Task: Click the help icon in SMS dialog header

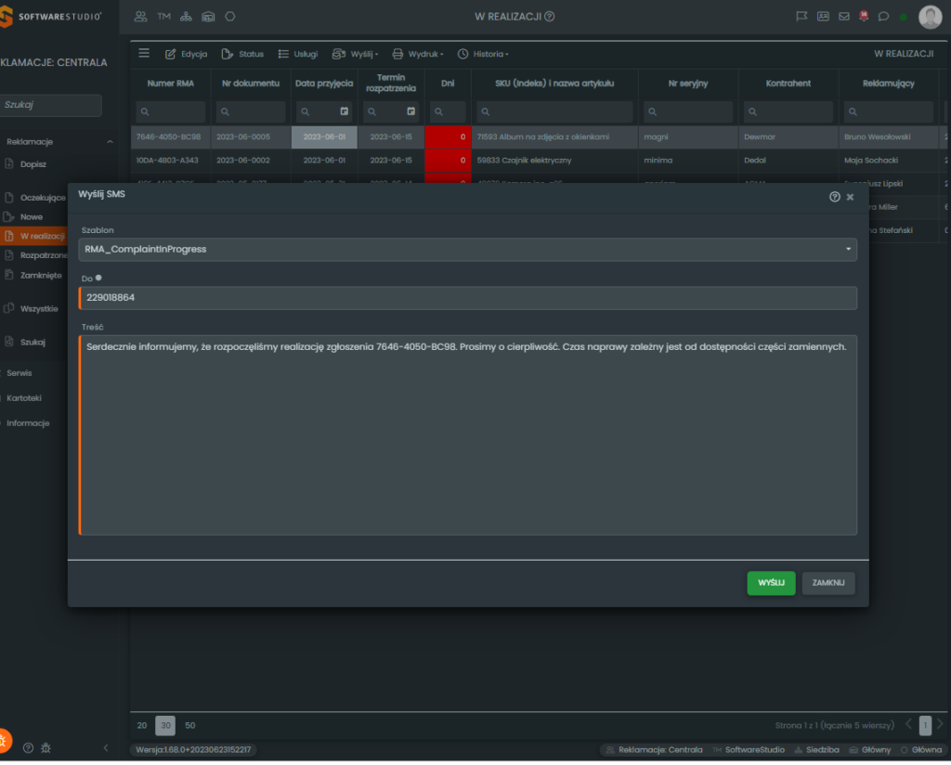Action: [x=834, y=197]
